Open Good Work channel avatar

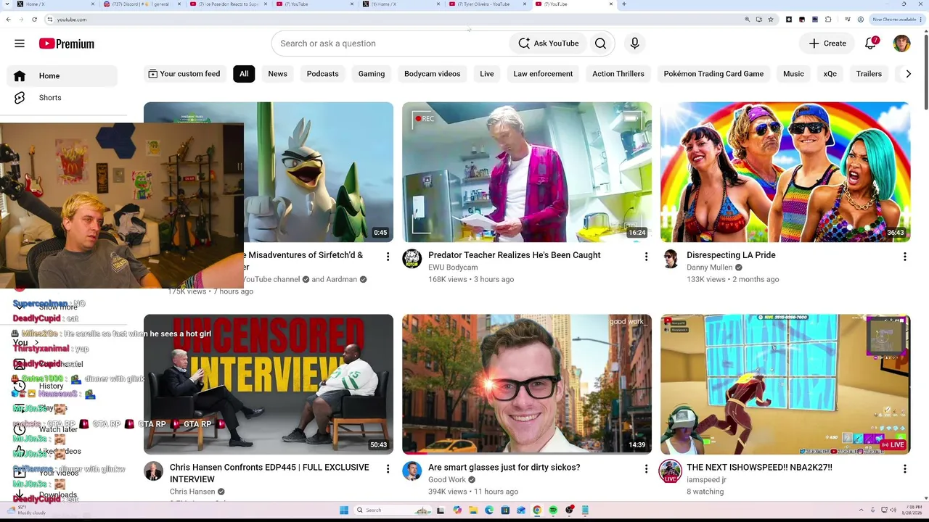[412, 471]
